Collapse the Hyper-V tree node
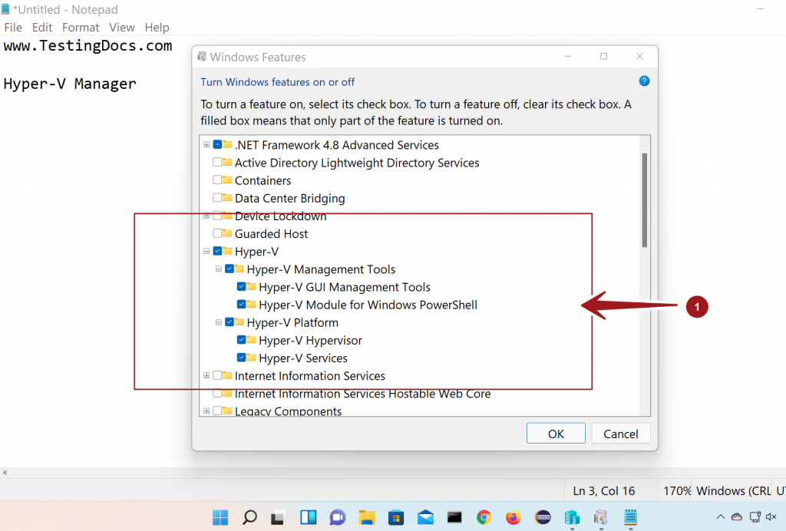 pyautogui.click(x=206, y=251)
